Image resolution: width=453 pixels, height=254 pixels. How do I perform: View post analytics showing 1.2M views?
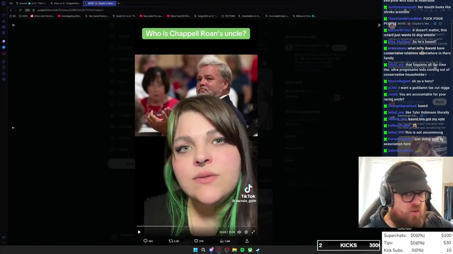point(225,241)
